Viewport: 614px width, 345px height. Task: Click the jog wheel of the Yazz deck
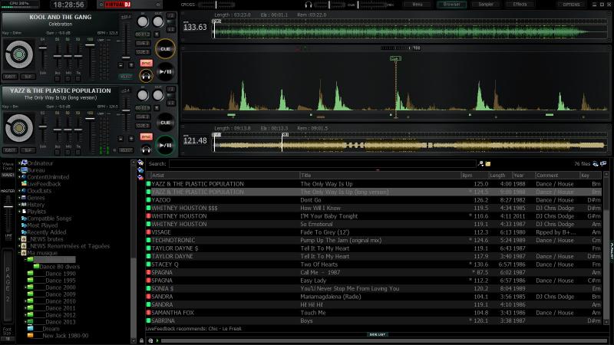coord(18,128)
